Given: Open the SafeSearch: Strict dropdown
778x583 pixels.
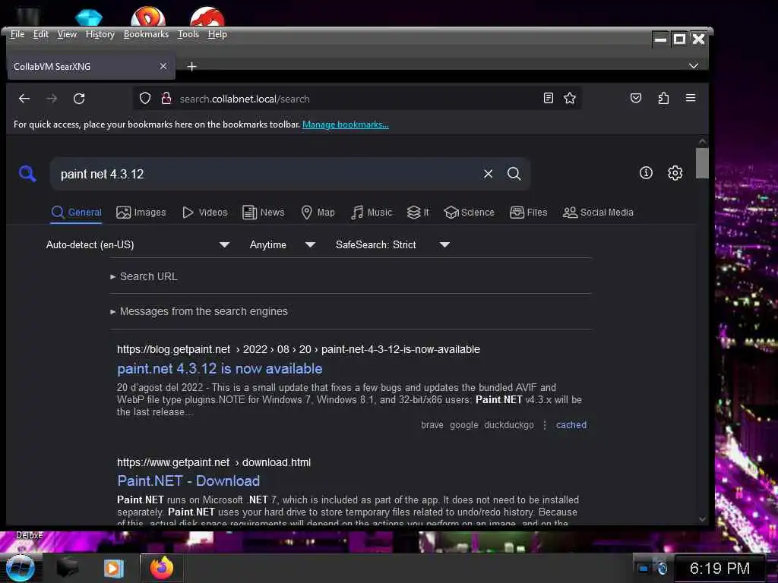Looking at the screenshot, I should click(x=393, y=244).
